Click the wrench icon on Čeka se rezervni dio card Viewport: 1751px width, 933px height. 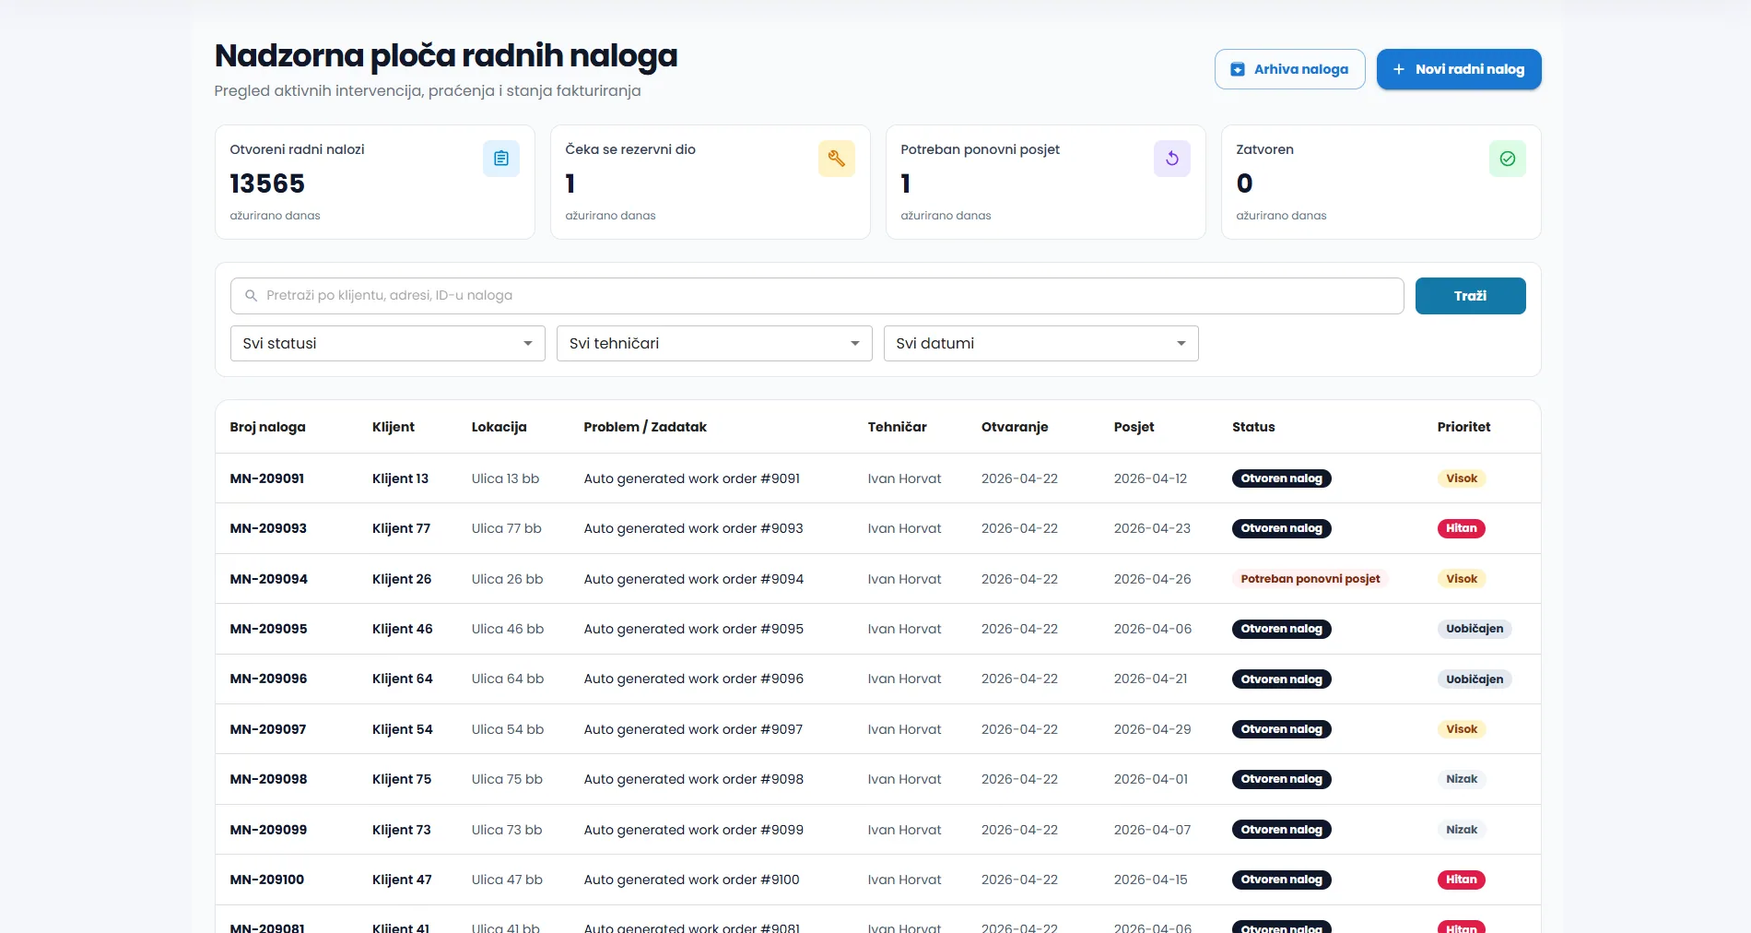point(837,159)
